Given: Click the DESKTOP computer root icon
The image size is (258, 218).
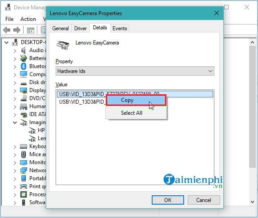Looking at the screenshot, I should pyautogui.click(x=15, y=42).
